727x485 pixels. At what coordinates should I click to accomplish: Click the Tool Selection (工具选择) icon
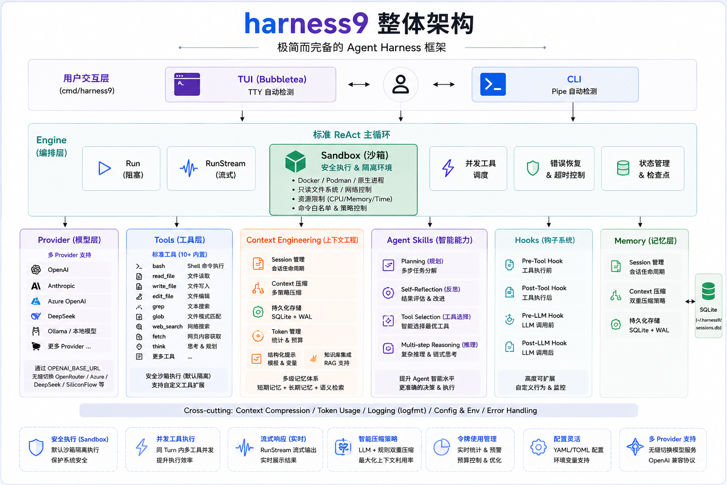coord(388,321)
